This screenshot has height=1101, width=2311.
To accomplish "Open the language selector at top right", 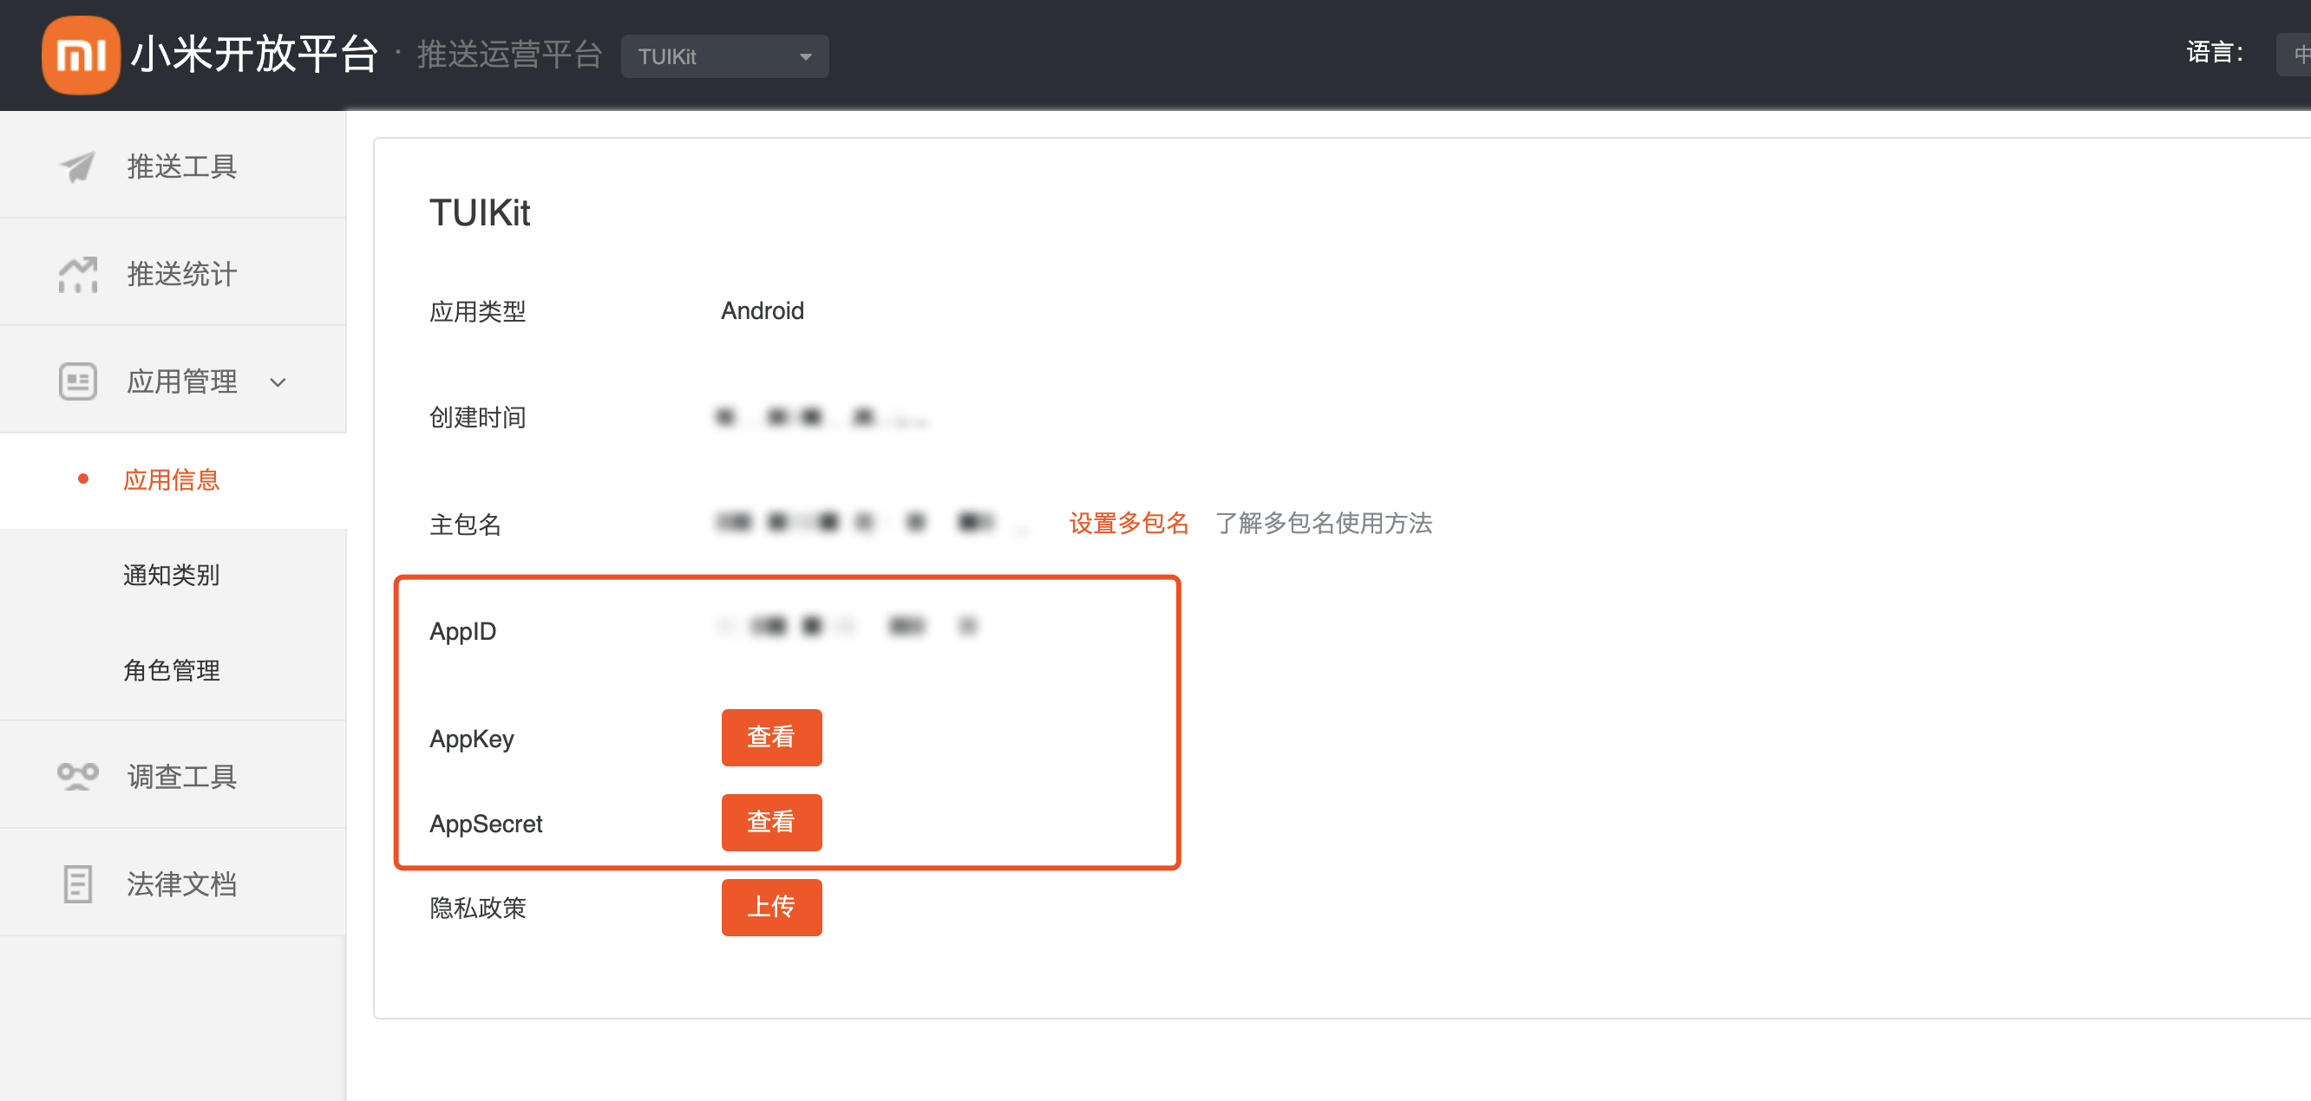I will point(2295,55).
